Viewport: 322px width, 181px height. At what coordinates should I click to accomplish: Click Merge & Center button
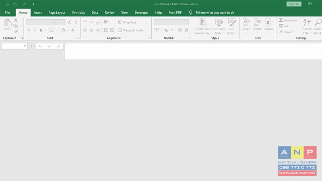131,30
